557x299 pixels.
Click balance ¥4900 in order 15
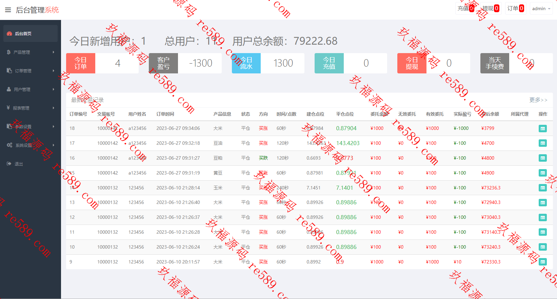point(488,173)
